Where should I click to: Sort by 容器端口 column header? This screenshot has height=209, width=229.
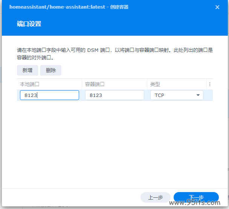114,84
